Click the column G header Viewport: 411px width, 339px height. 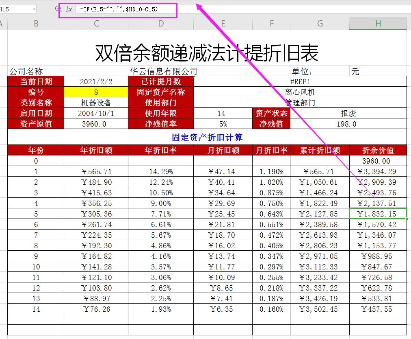pyautogui.click(x=319, y=24)
